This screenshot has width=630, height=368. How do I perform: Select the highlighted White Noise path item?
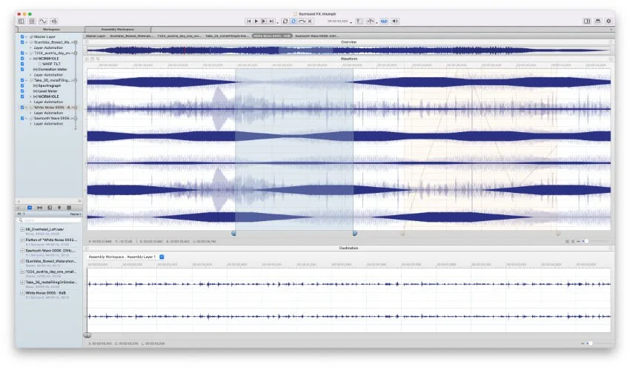[272, 36]
